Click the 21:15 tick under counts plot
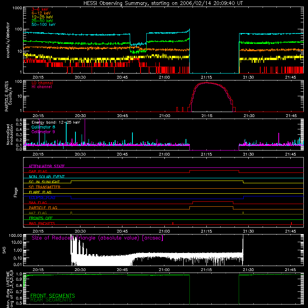Viewport: 308px width, 308px height. pyautogui.click(x=206, y=77)
